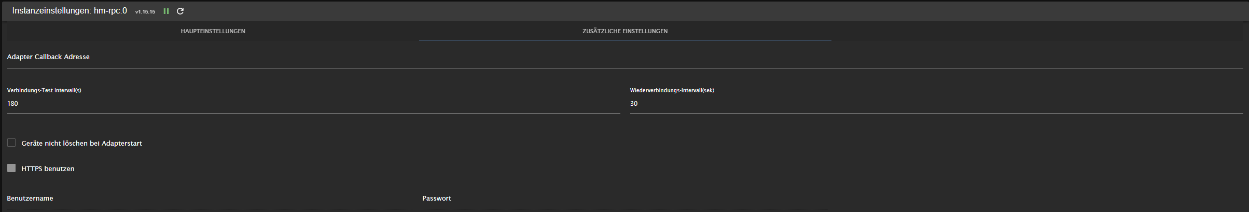Click blank tab strip area right of tabs

coord(1037,31)
